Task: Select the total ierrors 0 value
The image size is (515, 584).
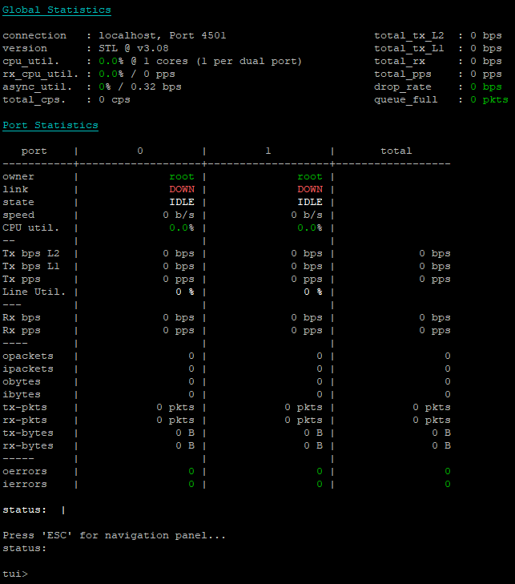Action: tap(448, 484)
